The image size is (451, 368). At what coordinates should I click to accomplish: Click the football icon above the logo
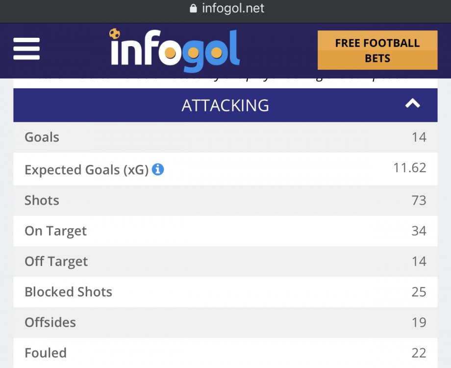coord(115,34)
